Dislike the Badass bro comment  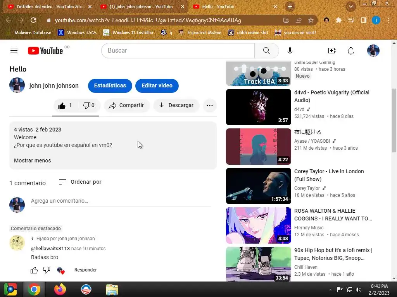[47, 270]
